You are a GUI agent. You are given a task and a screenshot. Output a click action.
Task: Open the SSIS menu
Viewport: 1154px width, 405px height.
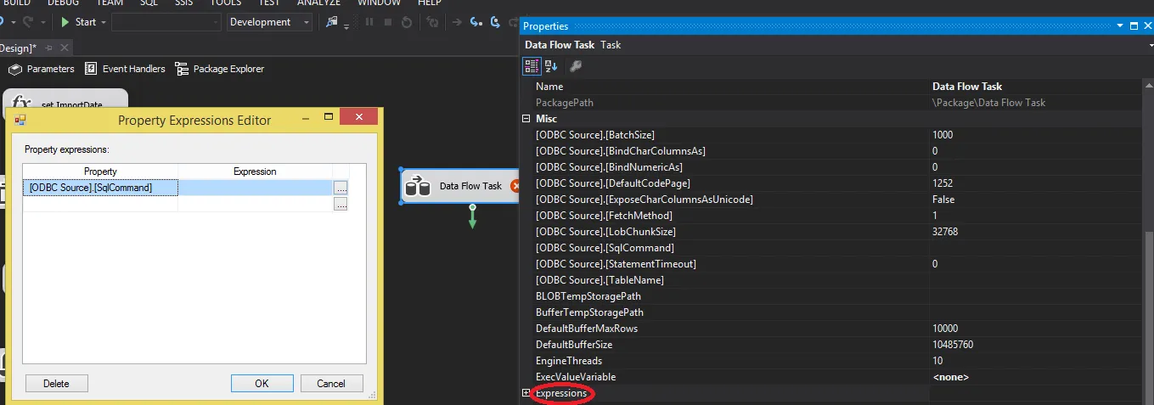(184, 3)
